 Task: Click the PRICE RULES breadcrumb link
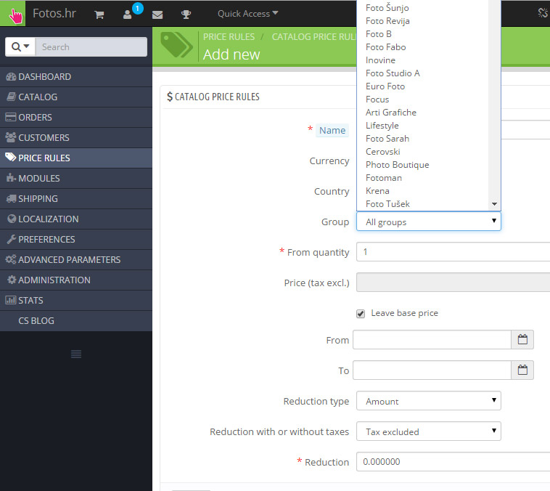[x=229, y=37]
